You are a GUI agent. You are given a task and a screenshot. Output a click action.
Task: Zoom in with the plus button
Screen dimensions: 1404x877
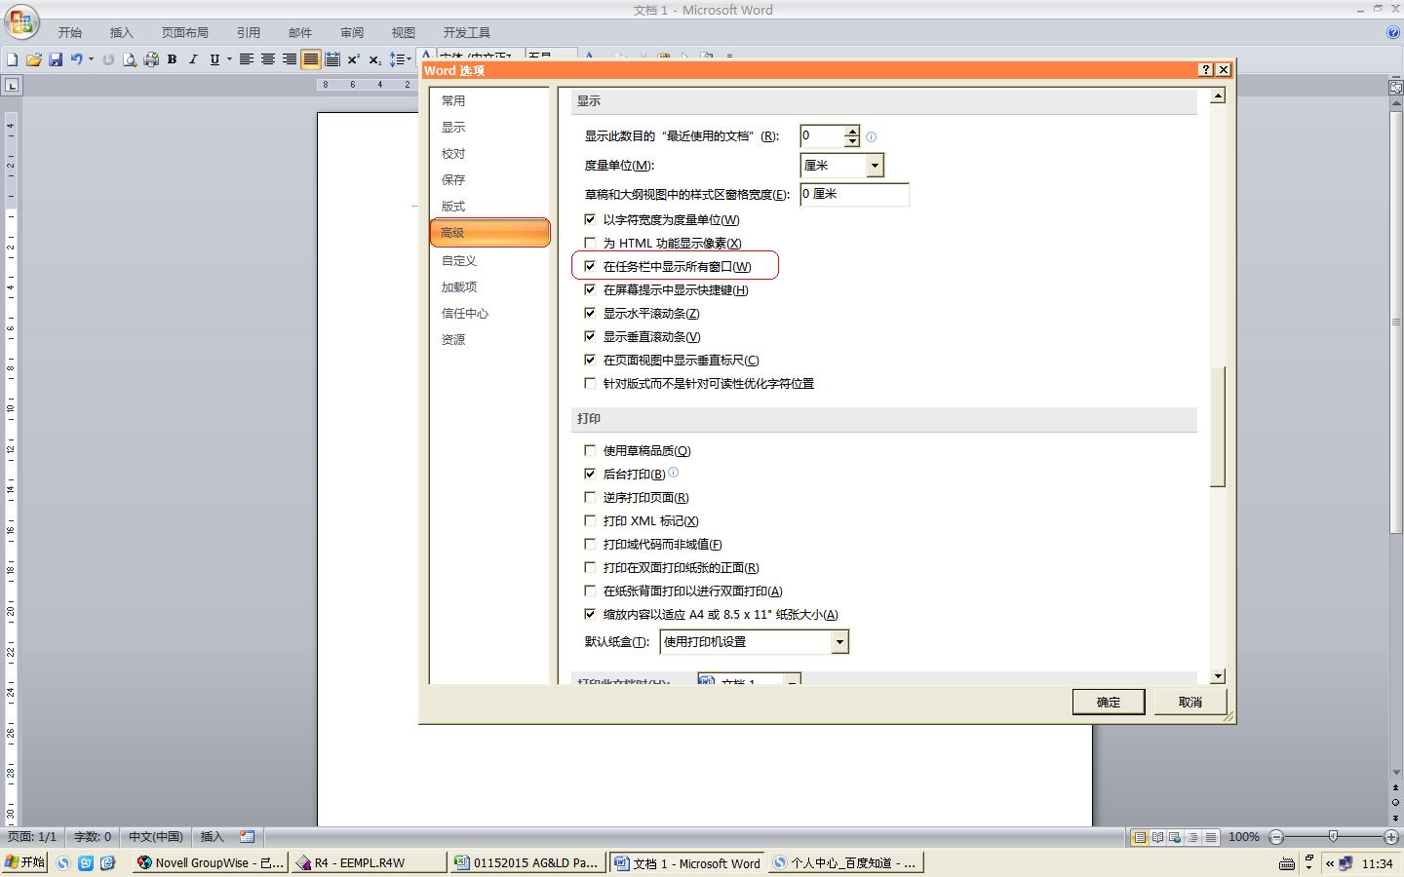[1391, 837]
